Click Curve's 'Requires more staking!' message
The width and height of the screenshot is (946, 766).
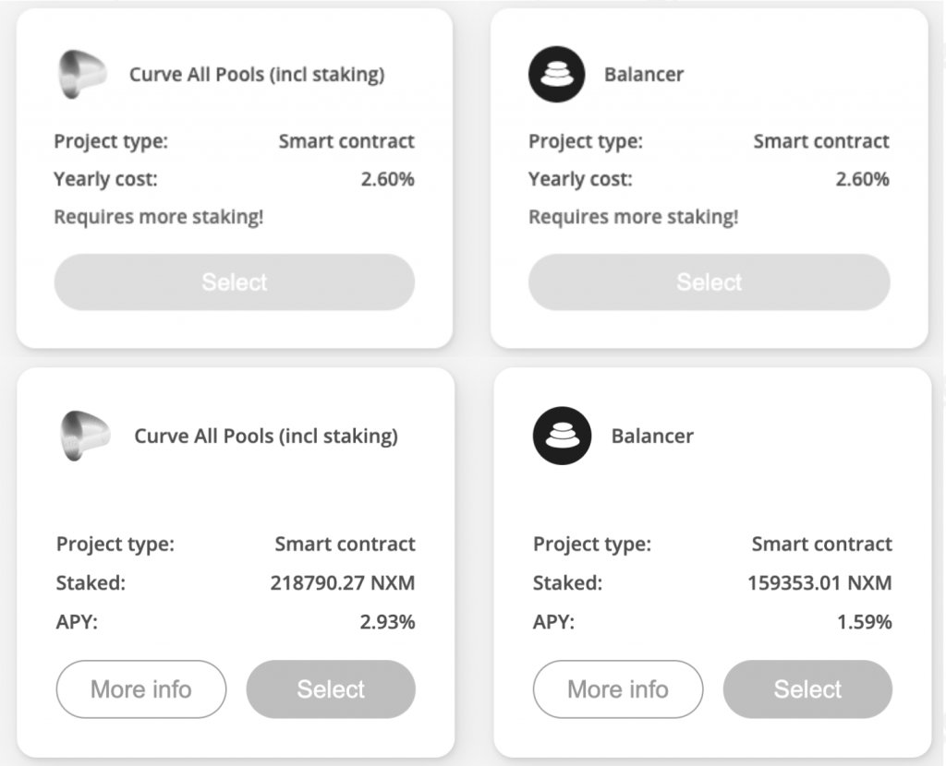159,217
